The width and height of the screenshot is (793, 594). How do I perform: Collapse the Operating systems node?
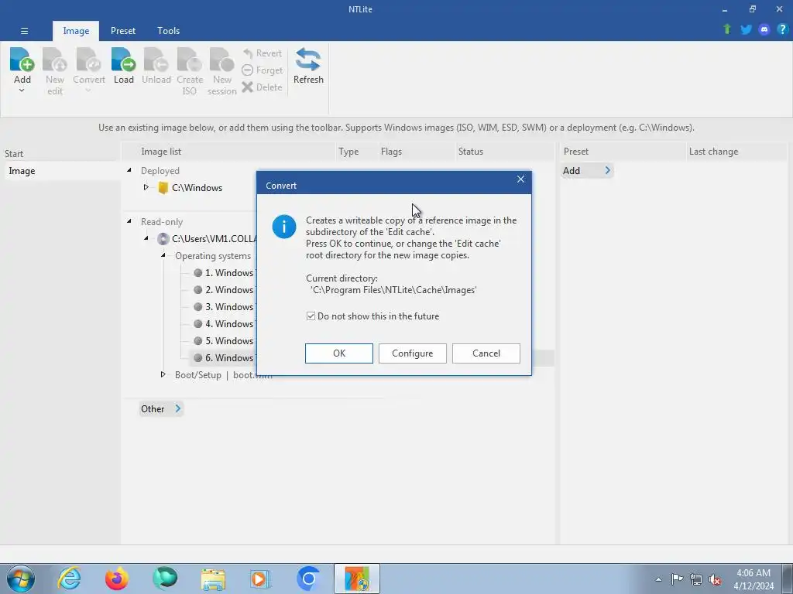pyautogui.click(x=163, y=255)
